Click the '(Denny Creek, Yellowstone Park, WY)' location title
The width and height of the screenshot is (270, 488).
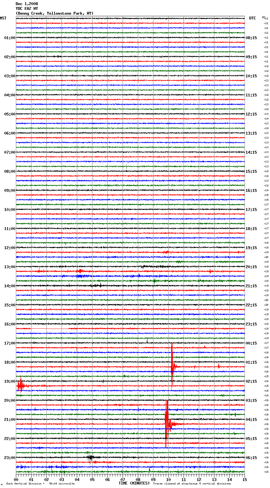54,13
